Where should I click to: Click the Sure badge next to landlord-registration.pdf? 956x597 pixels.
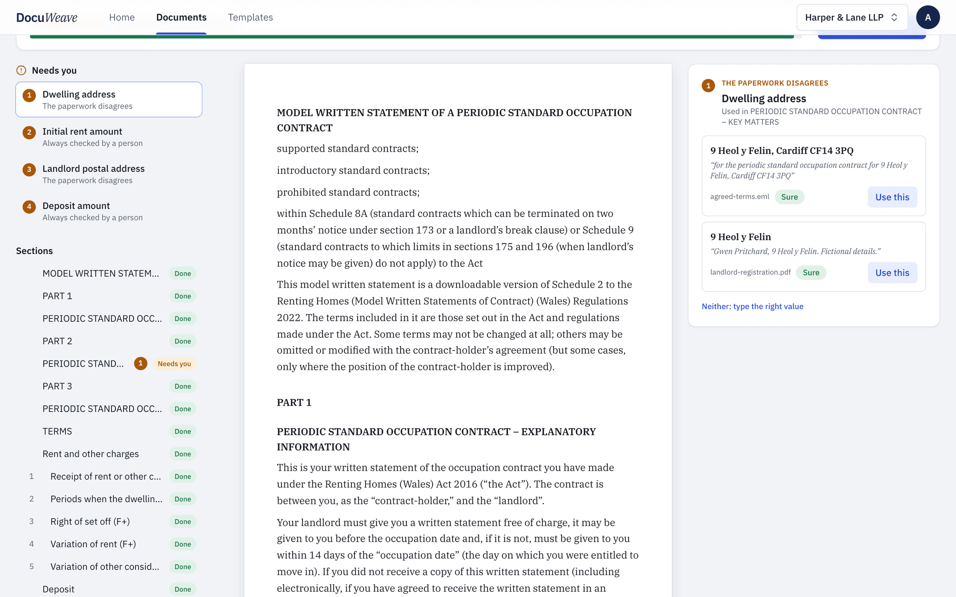(811, 273)
